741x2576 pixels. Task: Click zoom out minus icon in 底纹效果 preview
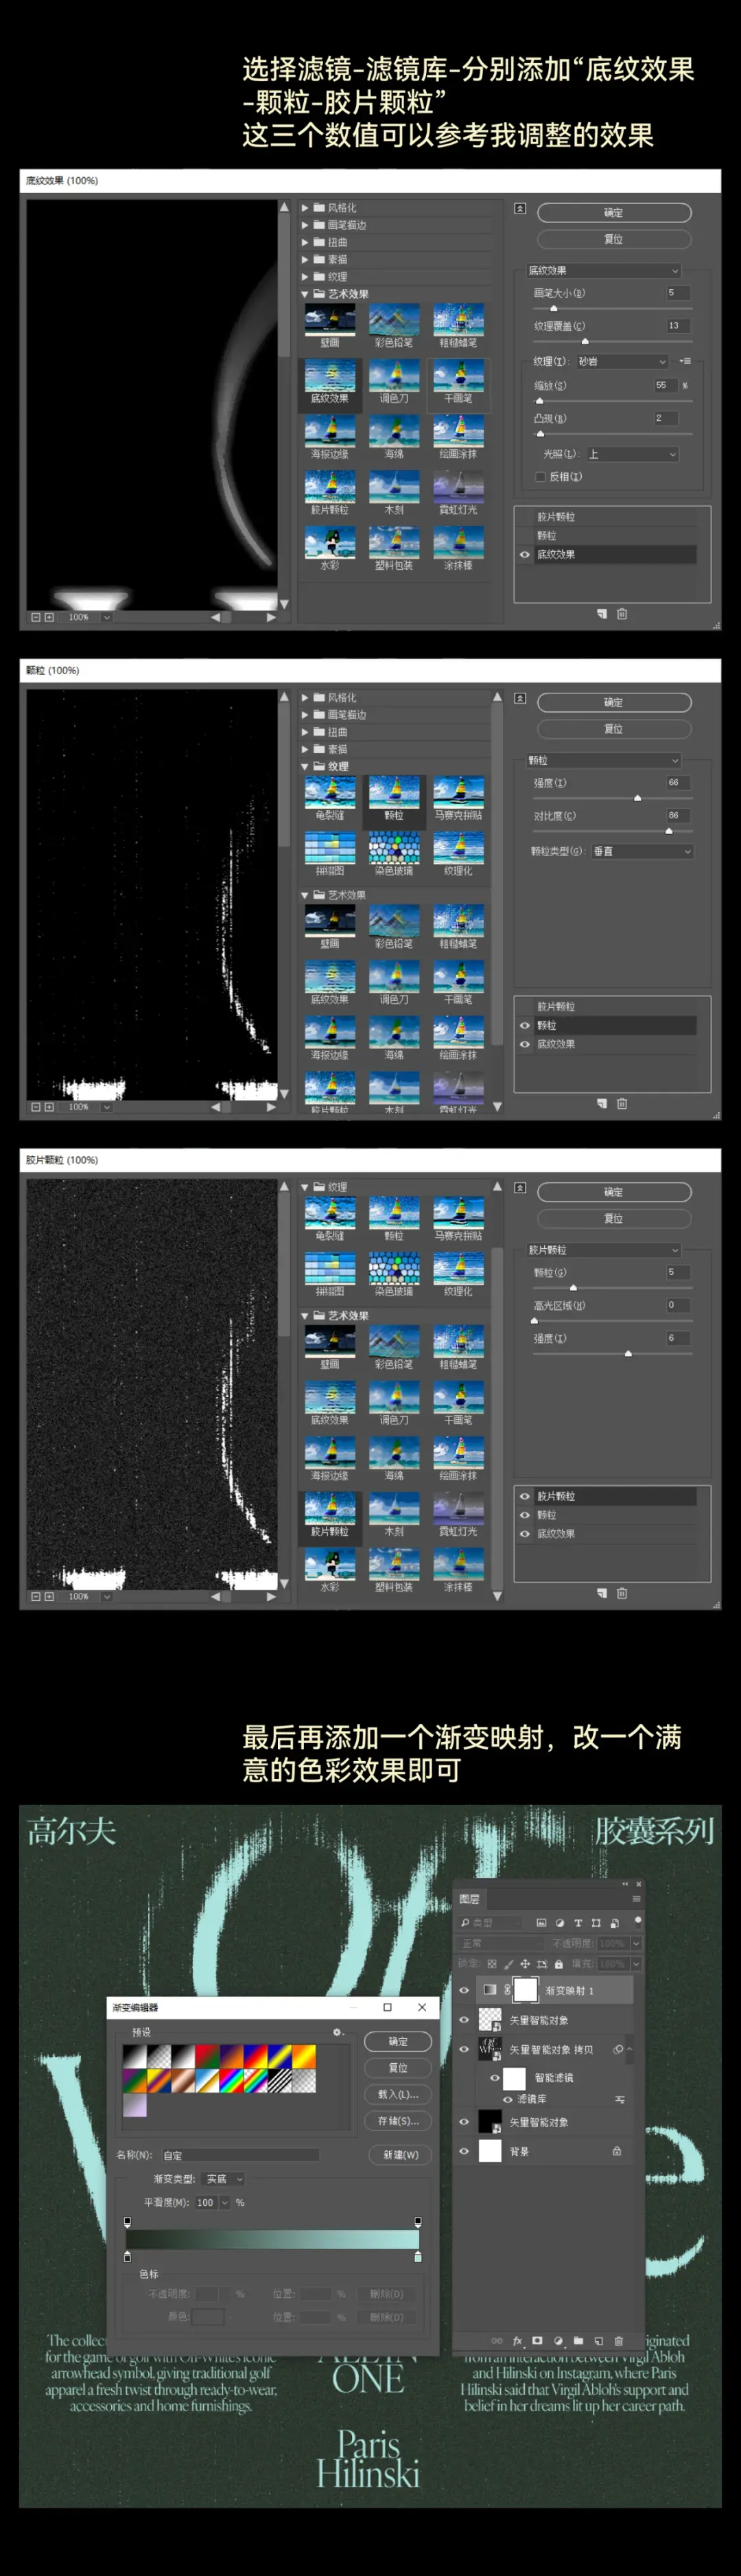coord(36,617)
